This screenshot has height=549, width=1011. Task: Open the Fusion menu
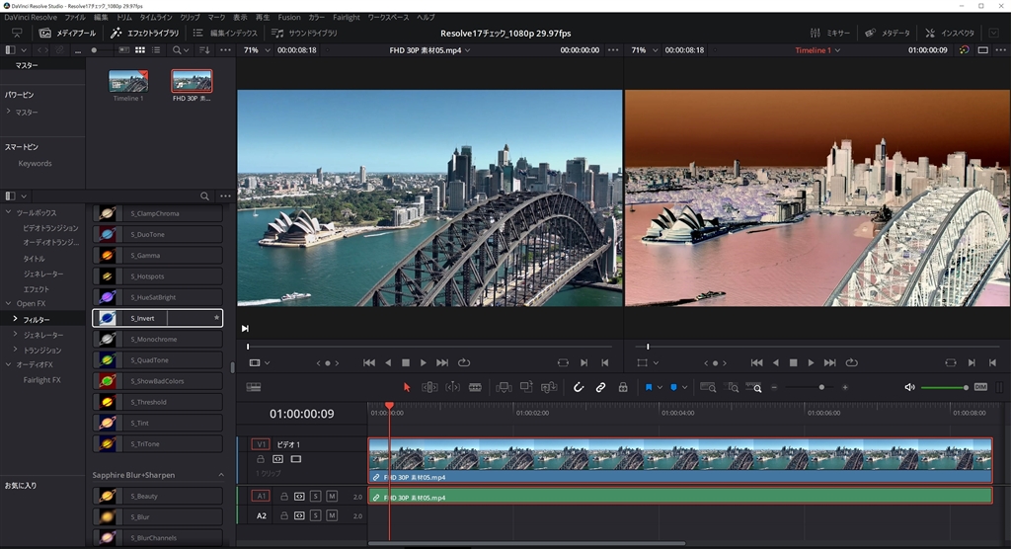tap(288, 18)
